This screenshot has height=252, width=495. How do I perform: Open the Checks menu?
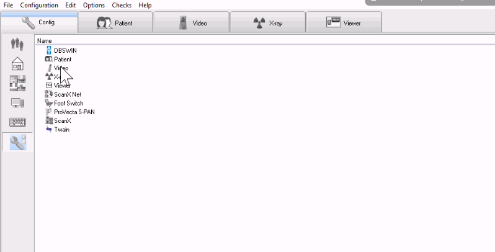click(122, 5)
